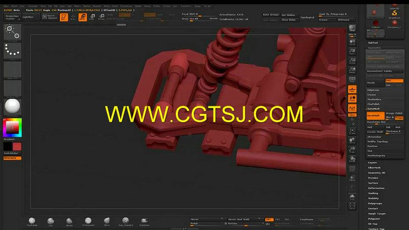
Task: Click the Divide button
Action: [375, 83]
